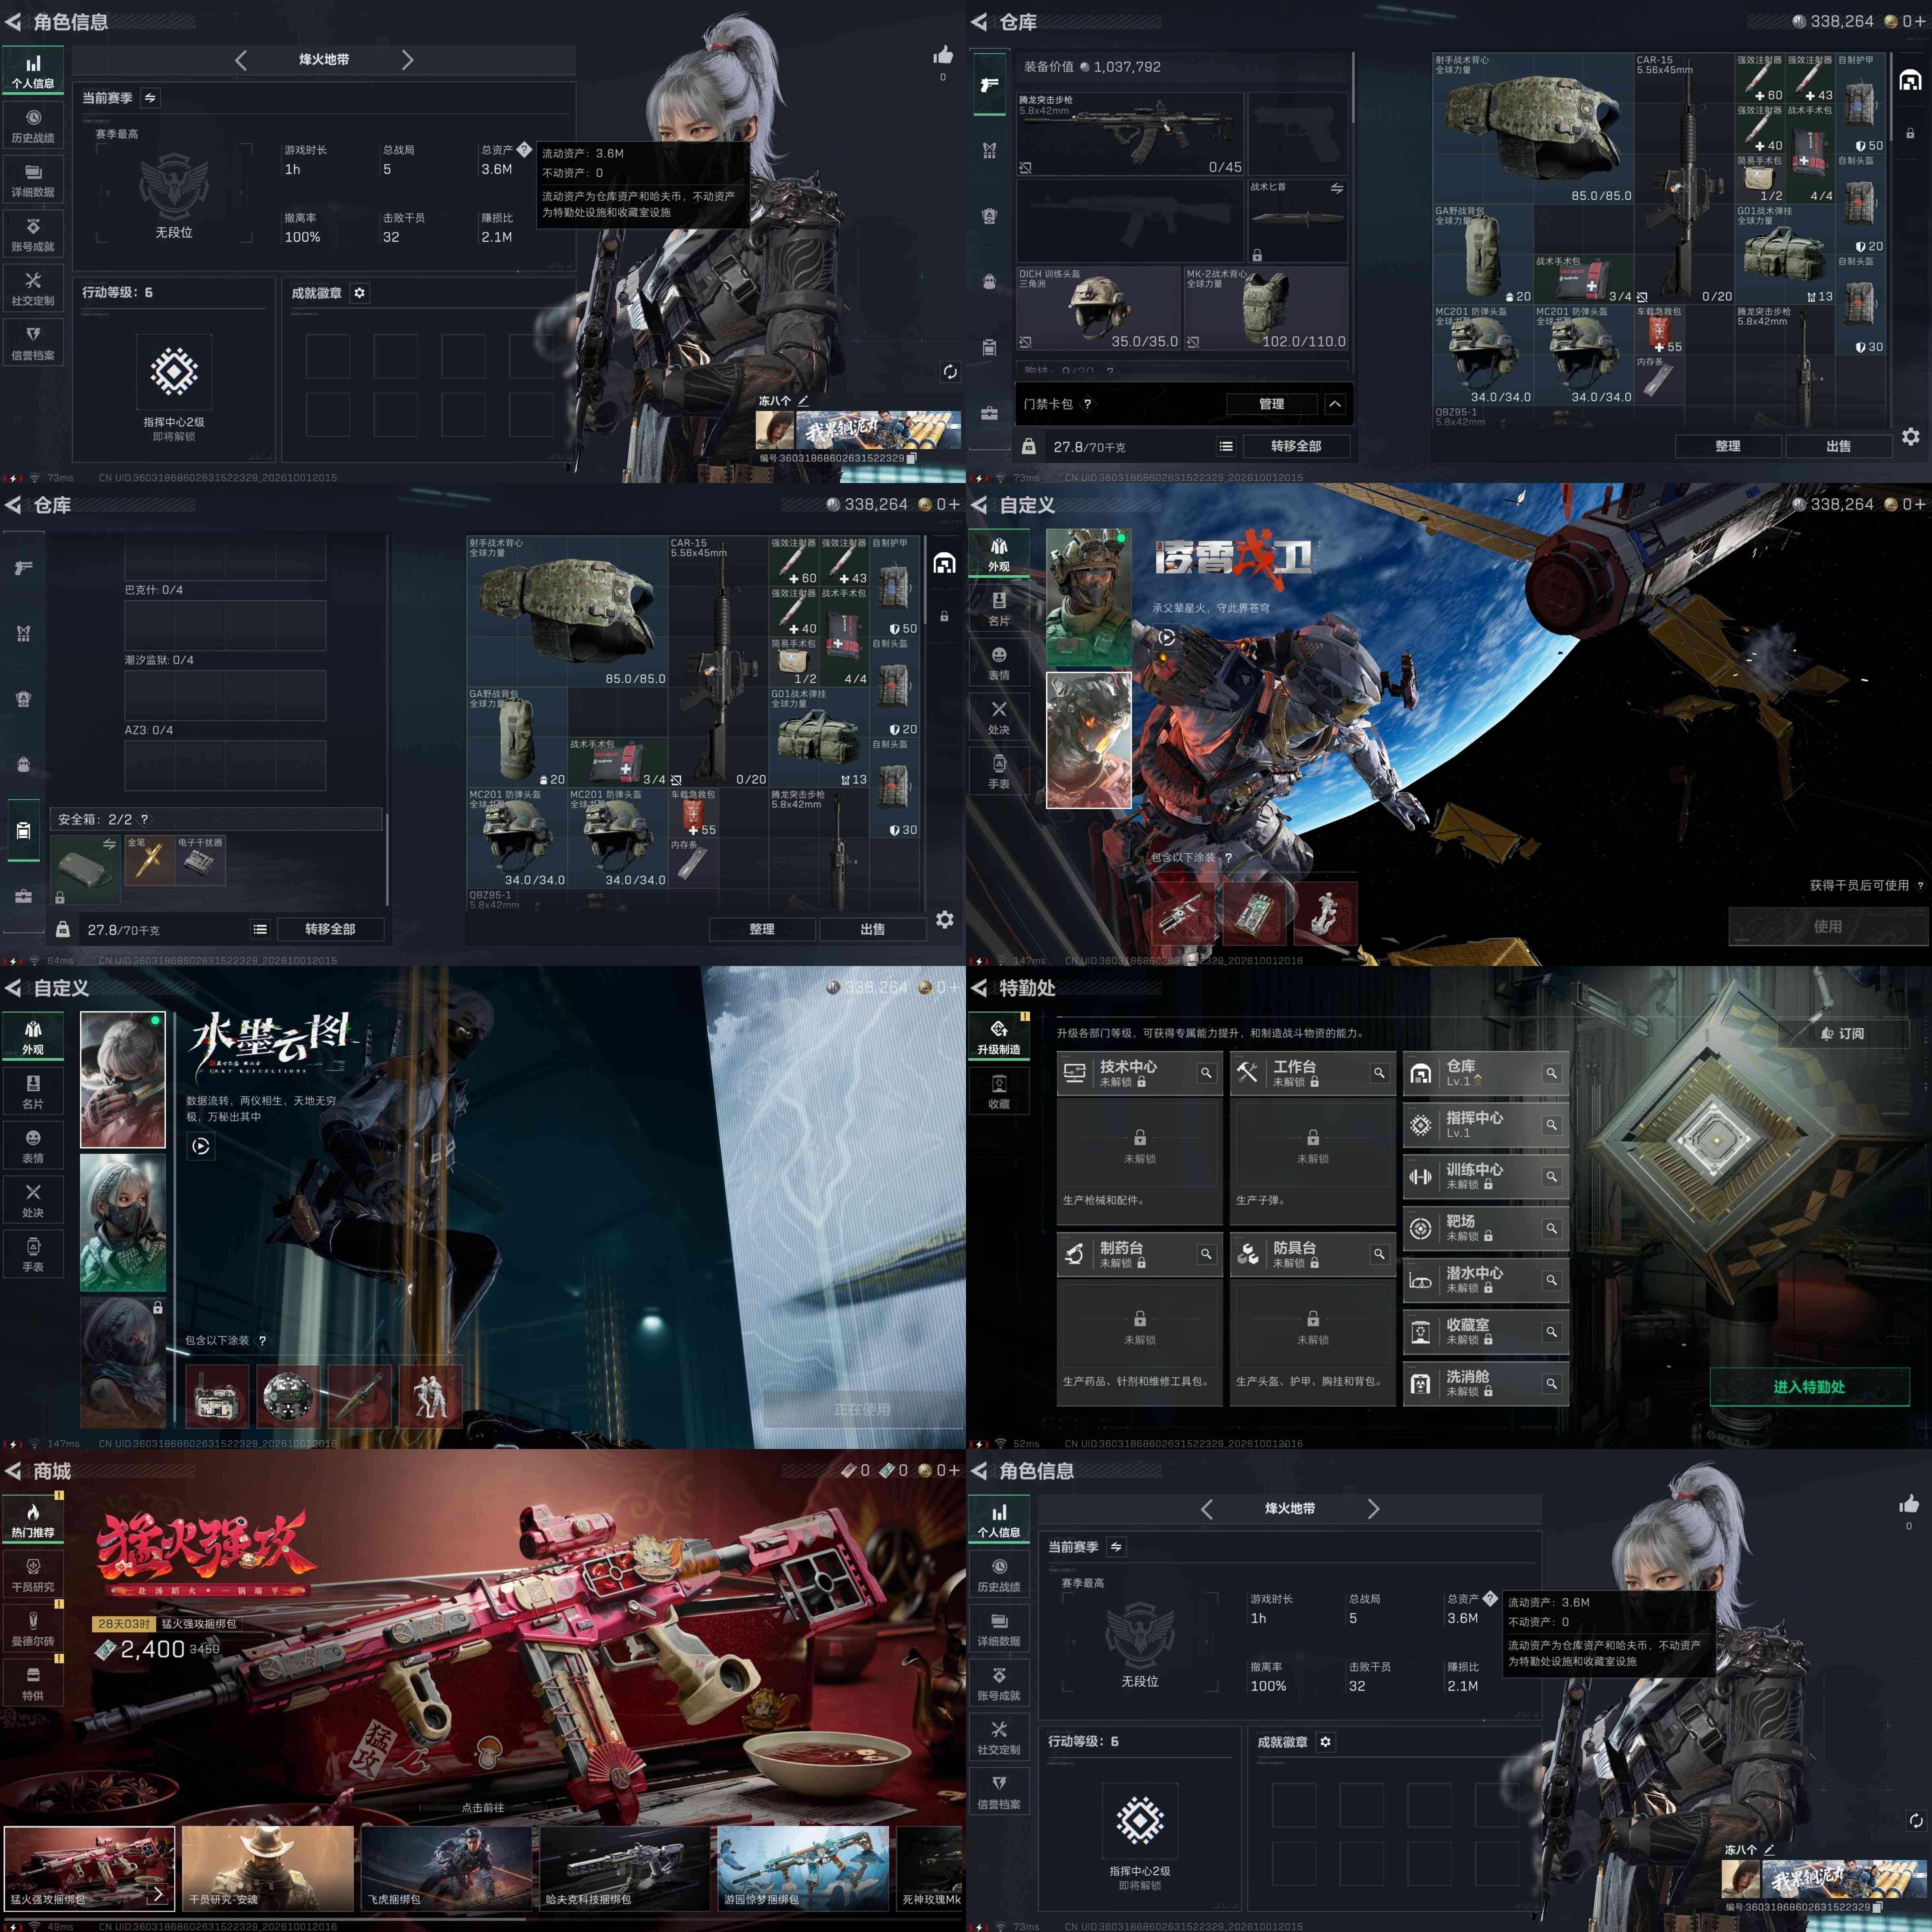This screenshot has height=1932, width=1932.
Task: Open the 热门推荐 shop tab
Action: click(33, 1520)
